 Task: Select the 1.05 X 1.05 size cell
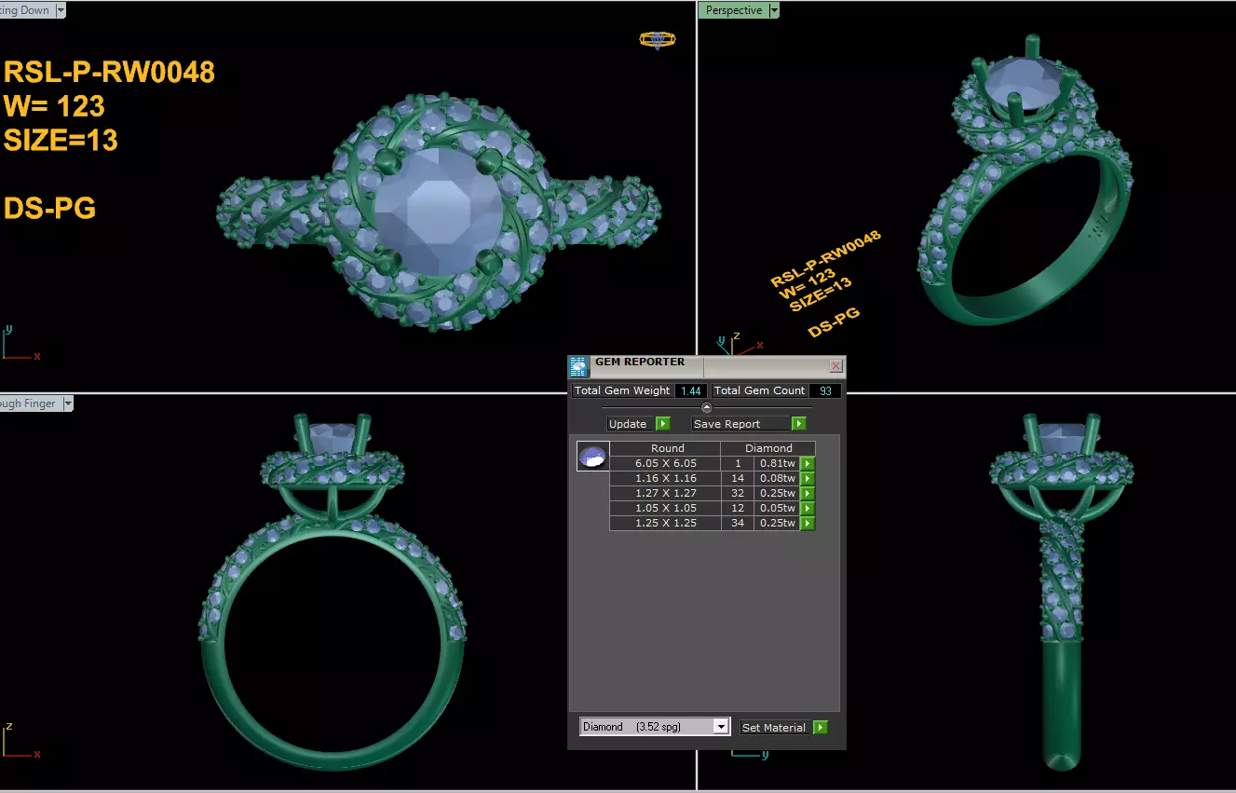pyautogui.click(x=665, y=508)
